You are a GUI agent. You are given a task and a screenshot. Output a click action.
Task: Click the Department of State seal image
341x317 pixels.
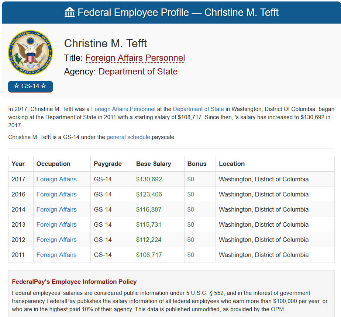coord(30,53)
